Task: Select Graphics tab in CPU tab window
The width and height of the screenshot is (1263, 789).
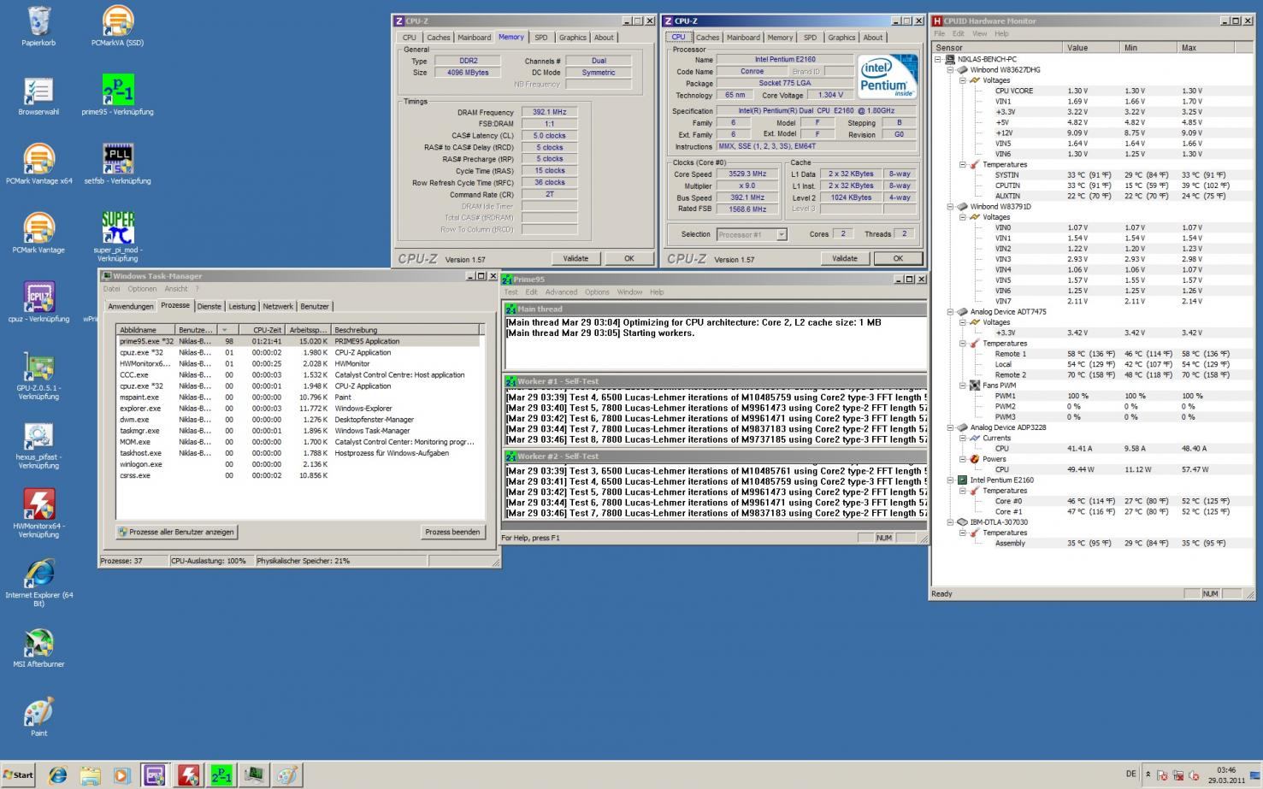Action: (x=841, y=38)
